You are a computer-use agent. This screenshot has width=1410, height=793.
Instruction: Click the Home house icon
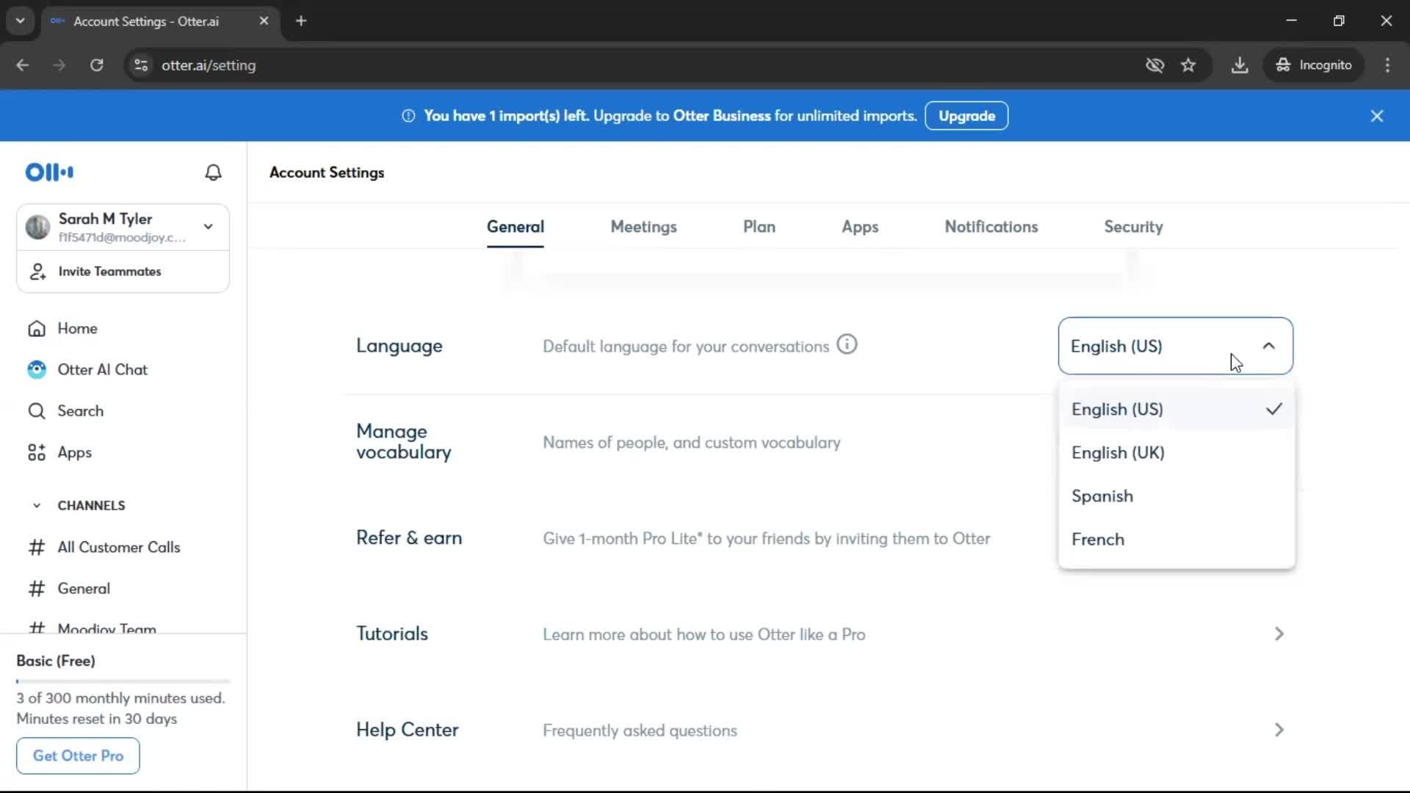pos(37,328)
